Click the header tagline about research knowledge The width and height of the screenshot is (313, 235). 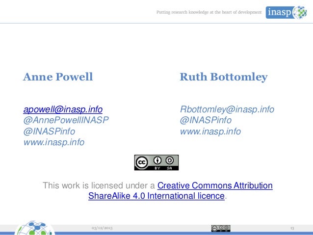[209, 12]
